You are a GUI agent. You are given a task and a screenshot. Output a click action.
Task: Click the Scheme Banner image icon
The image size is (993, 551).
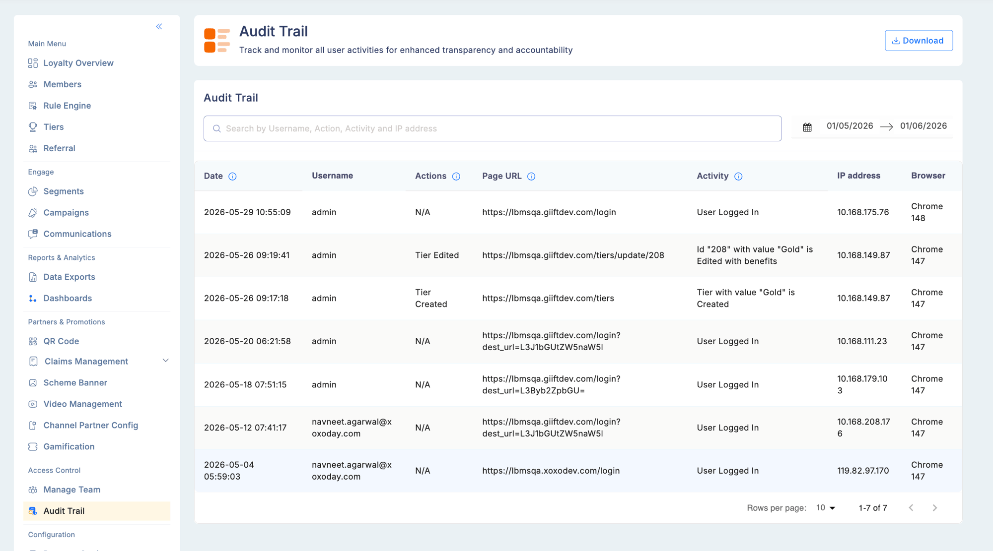[x=33, y=383]
